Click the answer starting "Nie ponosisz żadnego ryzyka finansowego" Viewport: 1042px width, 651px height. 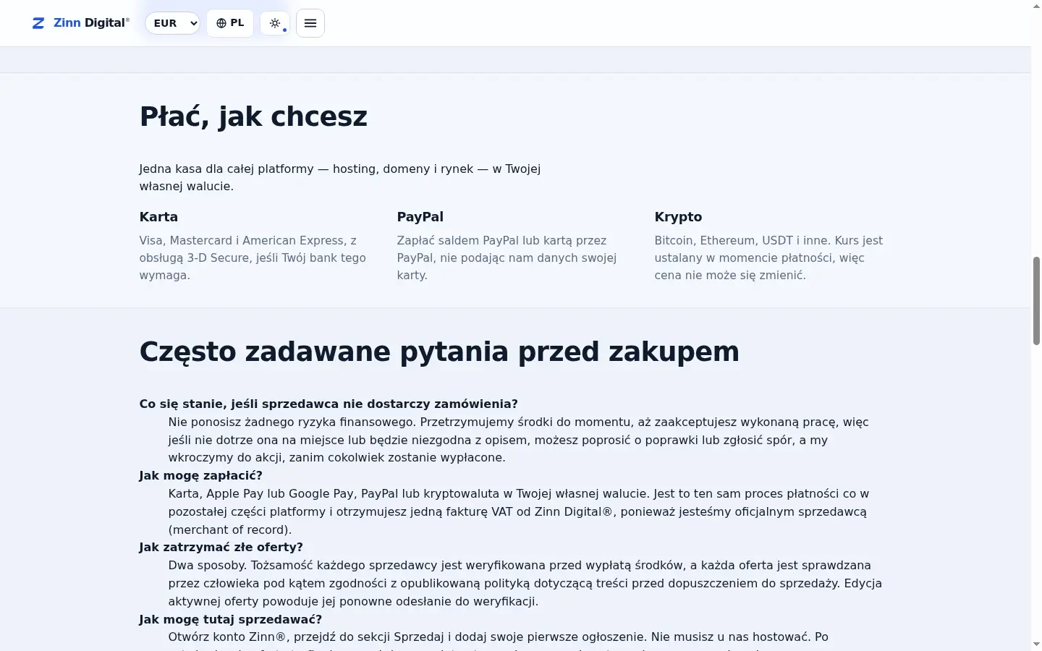coord(519,440)
